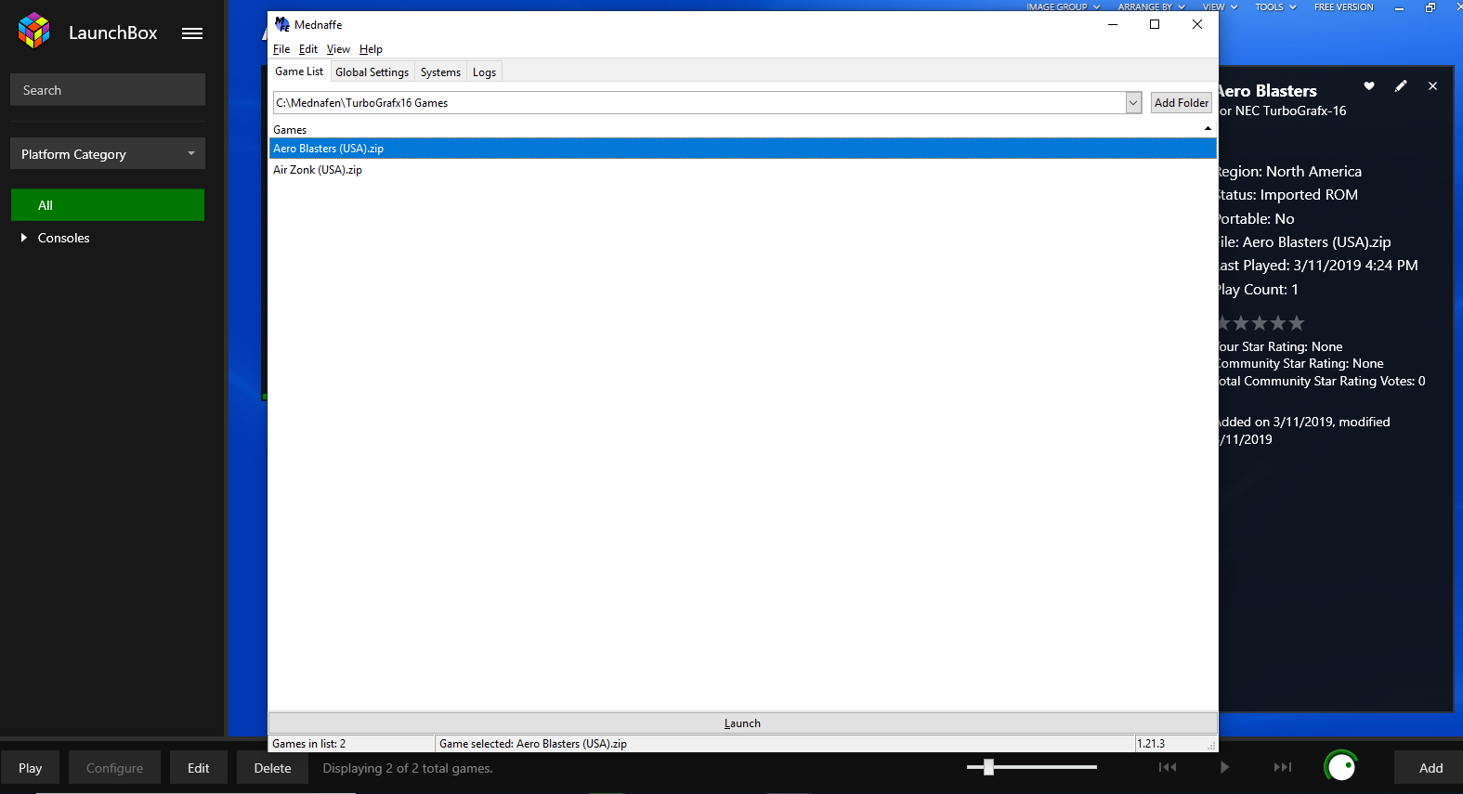The height and width of the screenshot is (794, 1463).
Task: Skip to previous track in music controls
Action: [x=1168, y=767]
